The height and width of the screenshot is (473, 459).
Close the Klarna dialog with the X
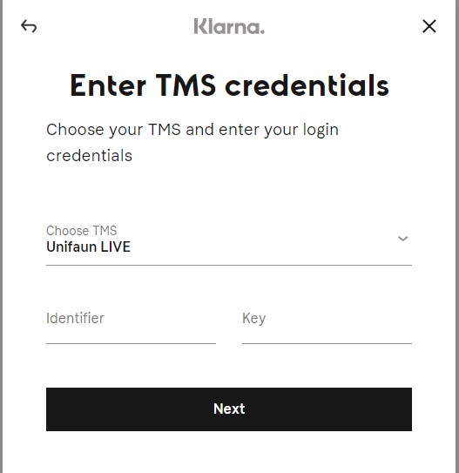pos(429,26)
